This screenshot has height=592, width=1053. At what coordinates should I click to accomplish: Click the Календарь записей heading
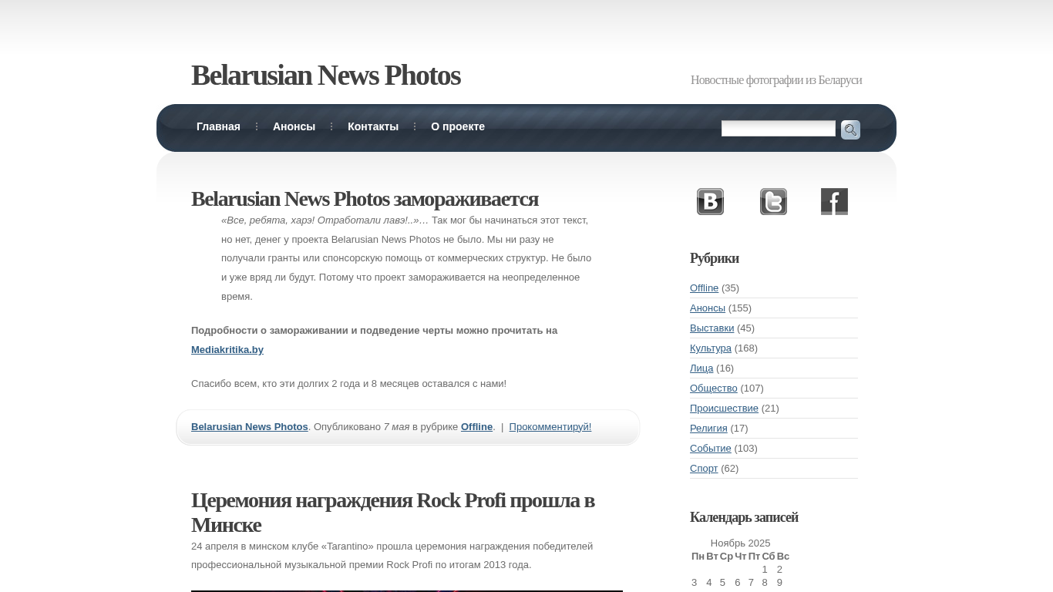click(x=744, y=517)
